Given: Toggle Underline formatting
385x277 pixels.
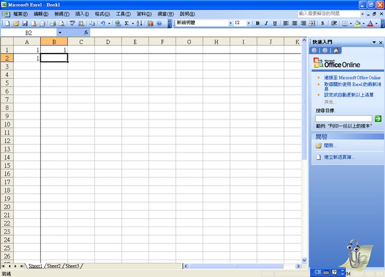Looking at the screenshot, I should [275, 23].
